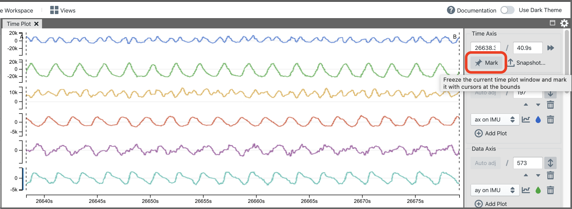The image size is (572, 209).
Task: Open line style for ay on IMU
Action: pyautogui.click(x=526, y=190)
